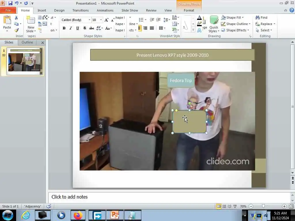
Task: Launch Internet Explorer from taskbar
Action: pos(26,215)
